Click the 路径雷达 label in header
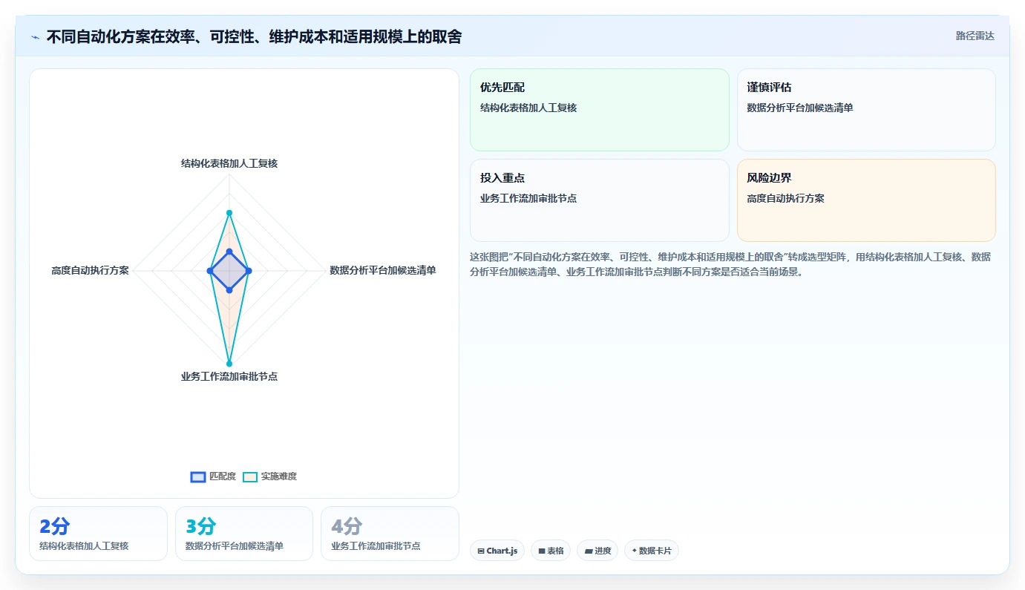 click(975, 36)
